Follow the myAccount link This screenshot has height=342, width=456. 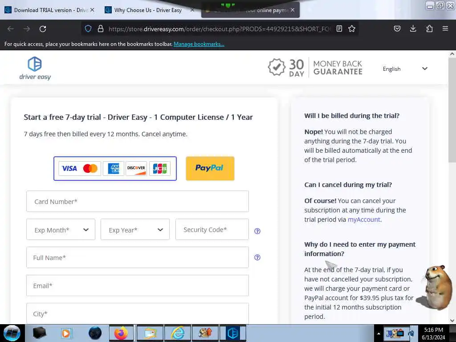pyautogui.click(x=364, y=220)
